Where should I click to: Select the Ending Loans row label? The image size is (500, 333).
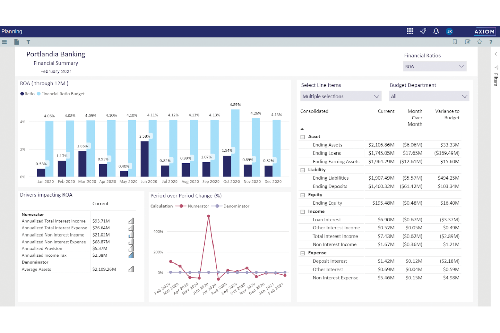point(327,153)
